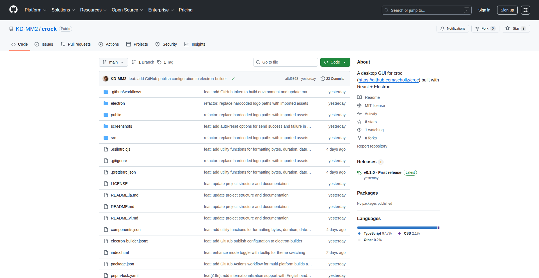Click the TypeScript languages bar segment
This screenshot has height=278, width=539.
[397, 228]
